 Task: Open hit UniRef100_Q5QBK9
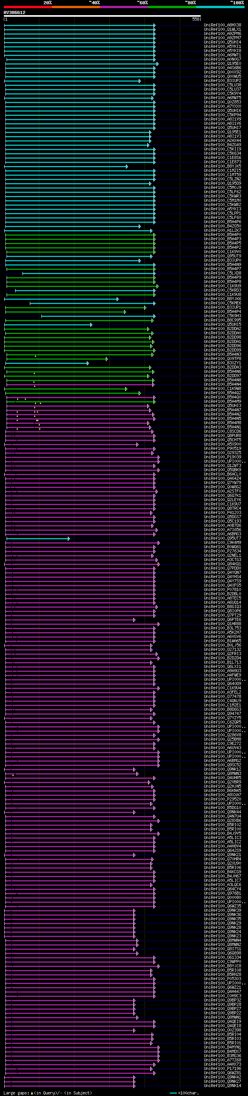pos(222,470)
